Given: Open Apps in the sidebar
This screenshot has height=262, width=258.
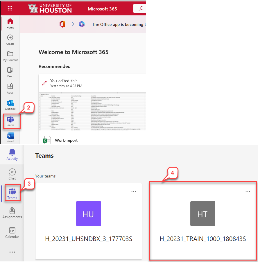Looking at the screenshot, I should point(10,89).
